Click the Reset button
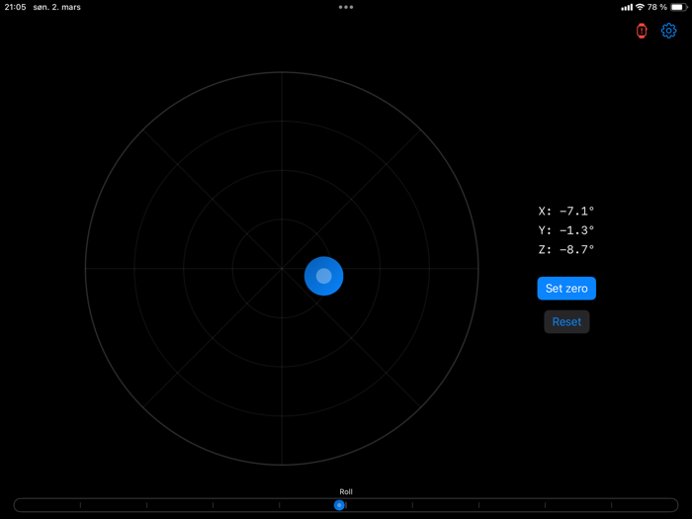This screenshot has height=519, width=692. pyautogui.click(x=566, y=321)
